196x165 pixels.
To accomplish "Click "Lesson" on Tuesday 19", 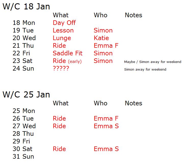I will (63, 30).
